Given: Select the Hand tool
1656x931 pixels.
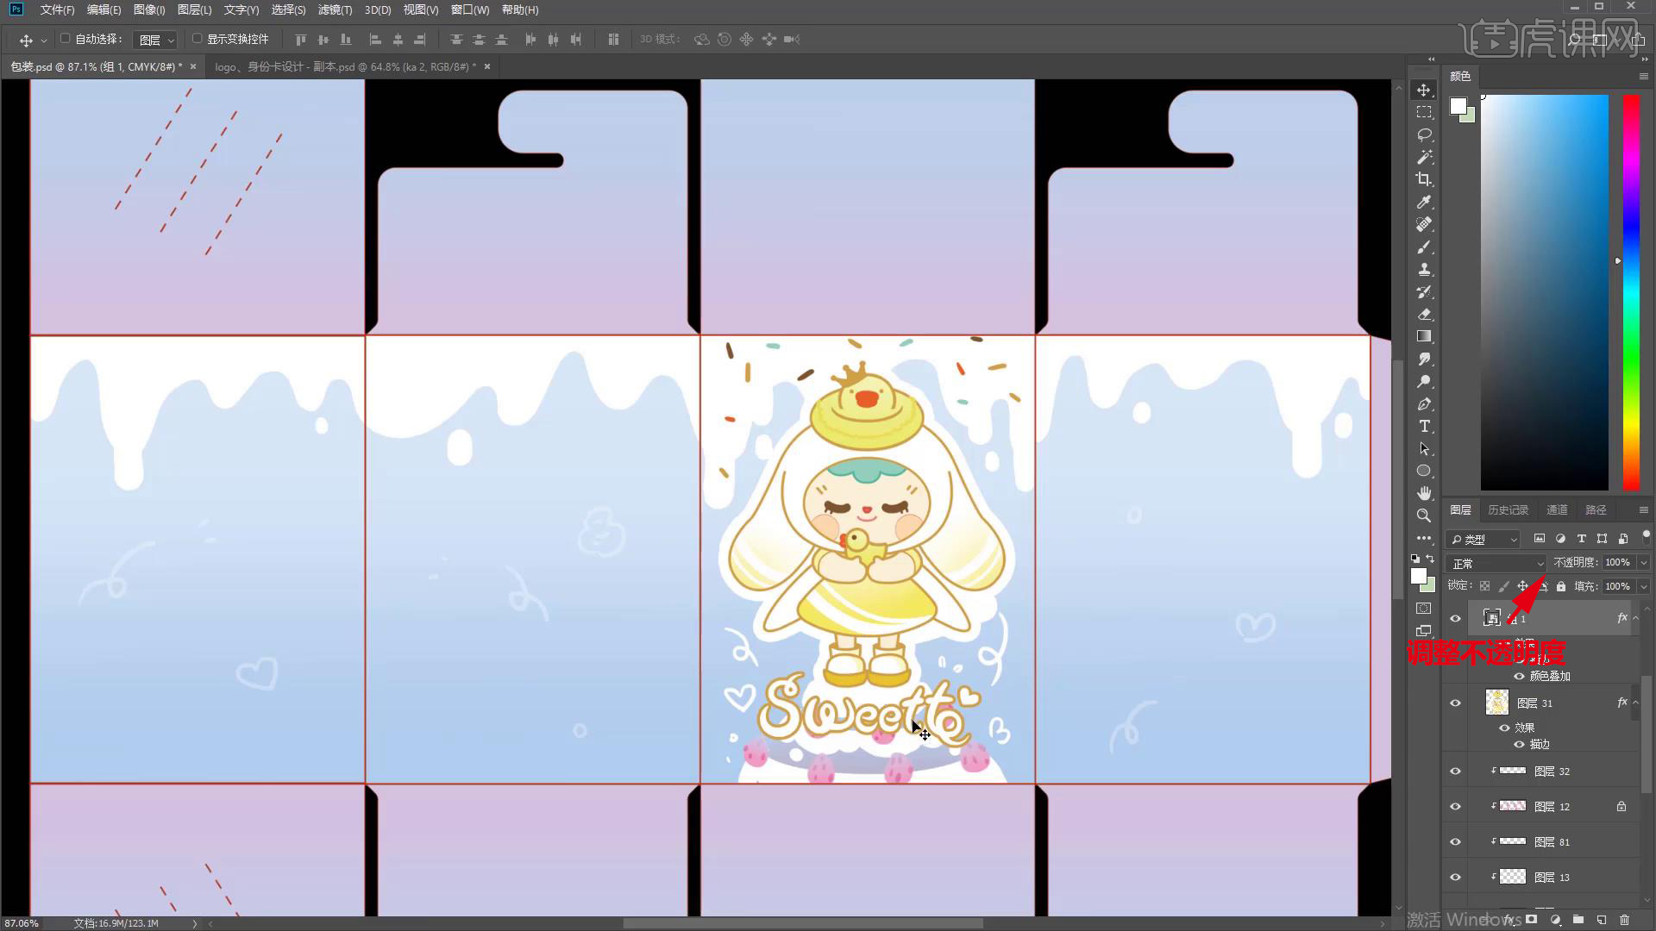Looking at the screenshot, I should coord(1424,493).
